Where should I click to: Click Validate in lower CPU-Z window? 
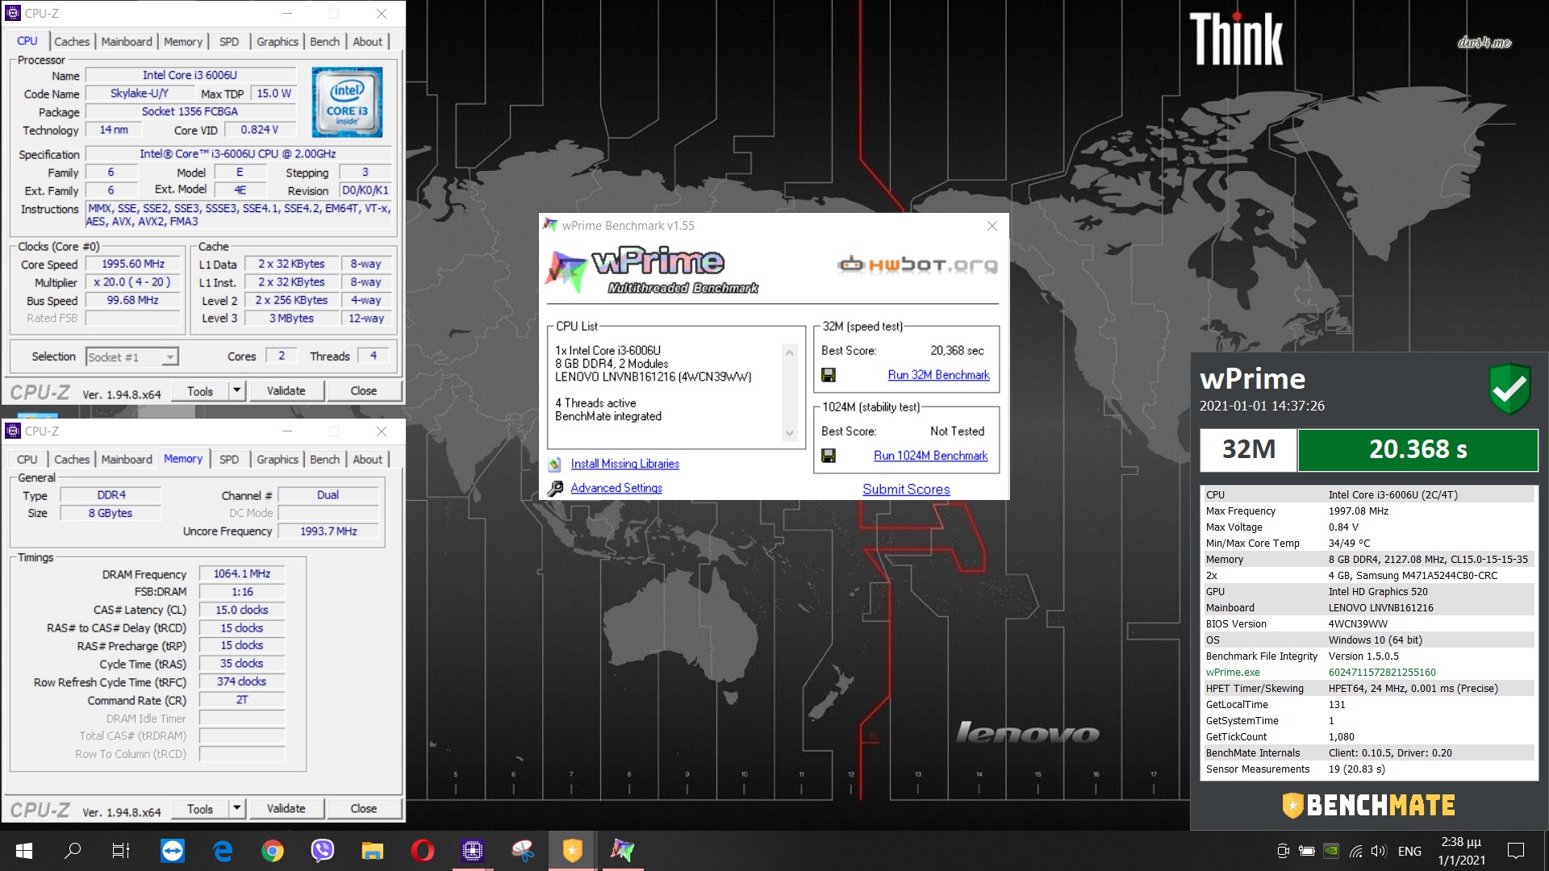286,809
